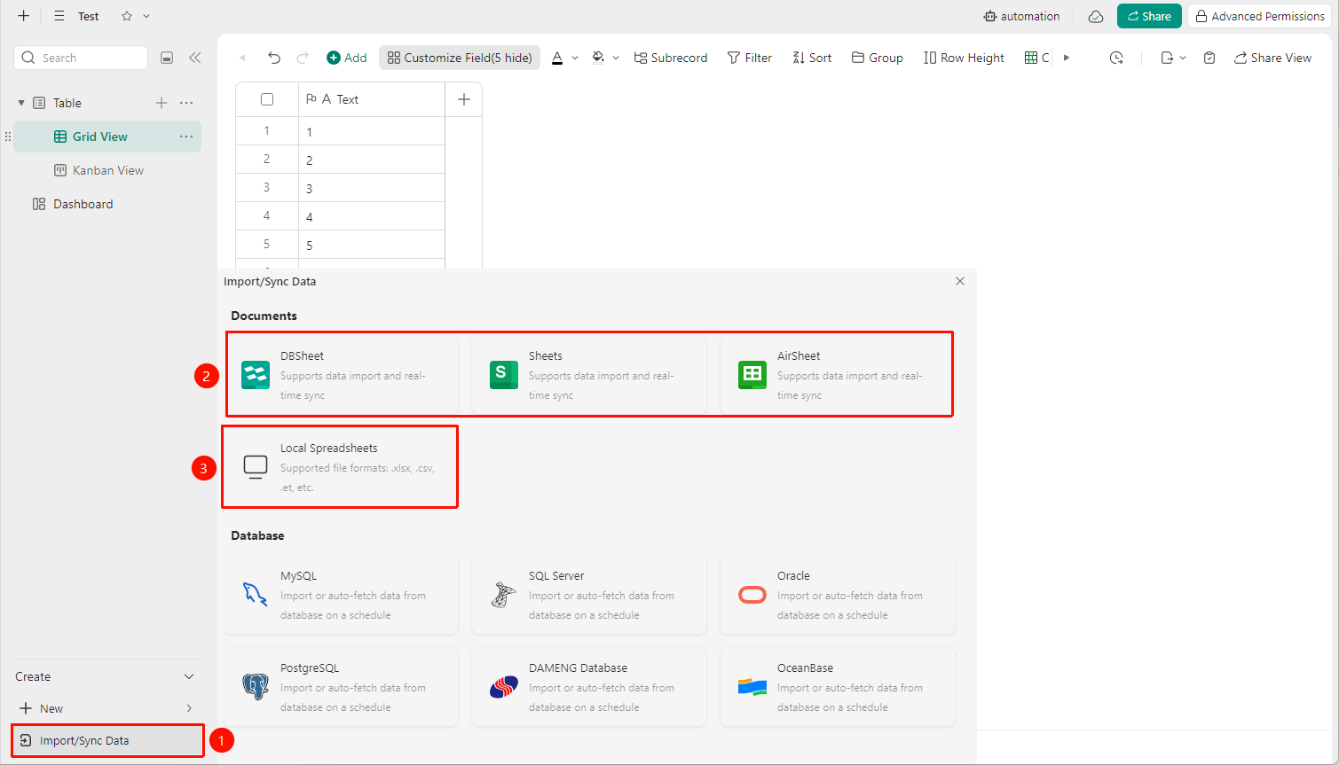Open font color dropdown arrow
Image resolution: width=1339 pixels, height=765 pixels.
pyautogui.click(x=575, y=58)
